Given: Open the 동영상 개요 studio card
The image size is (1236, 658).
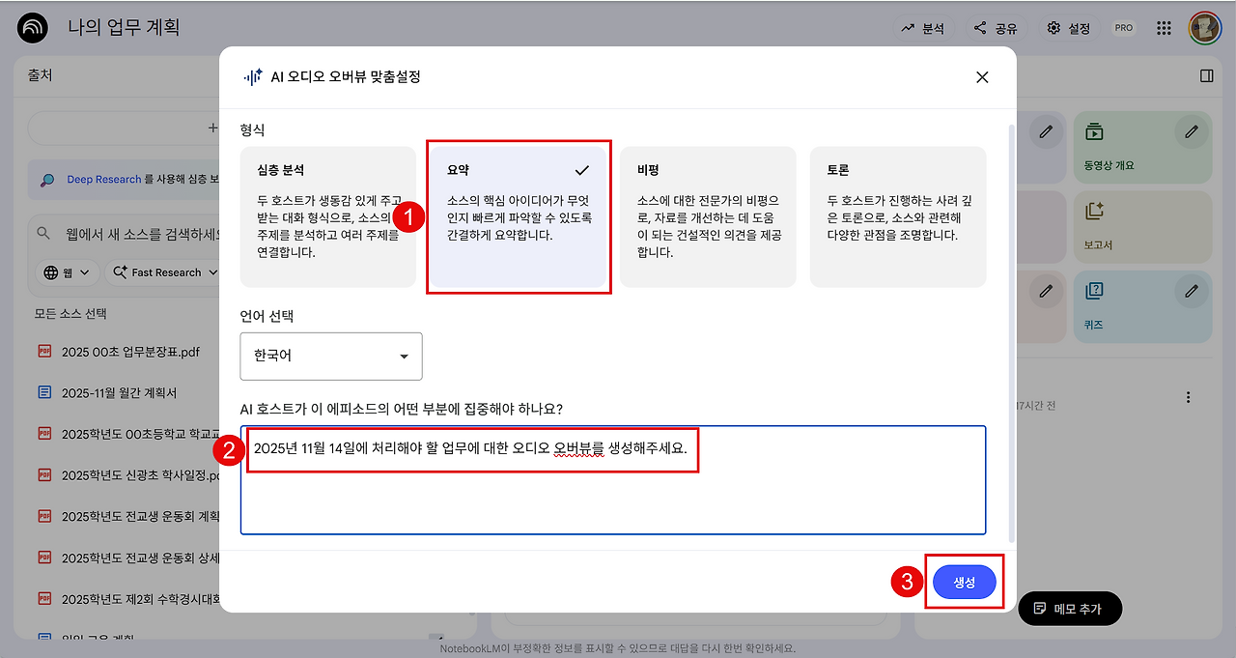Looking at the screenshot, I should click(x=1142, y=147).
